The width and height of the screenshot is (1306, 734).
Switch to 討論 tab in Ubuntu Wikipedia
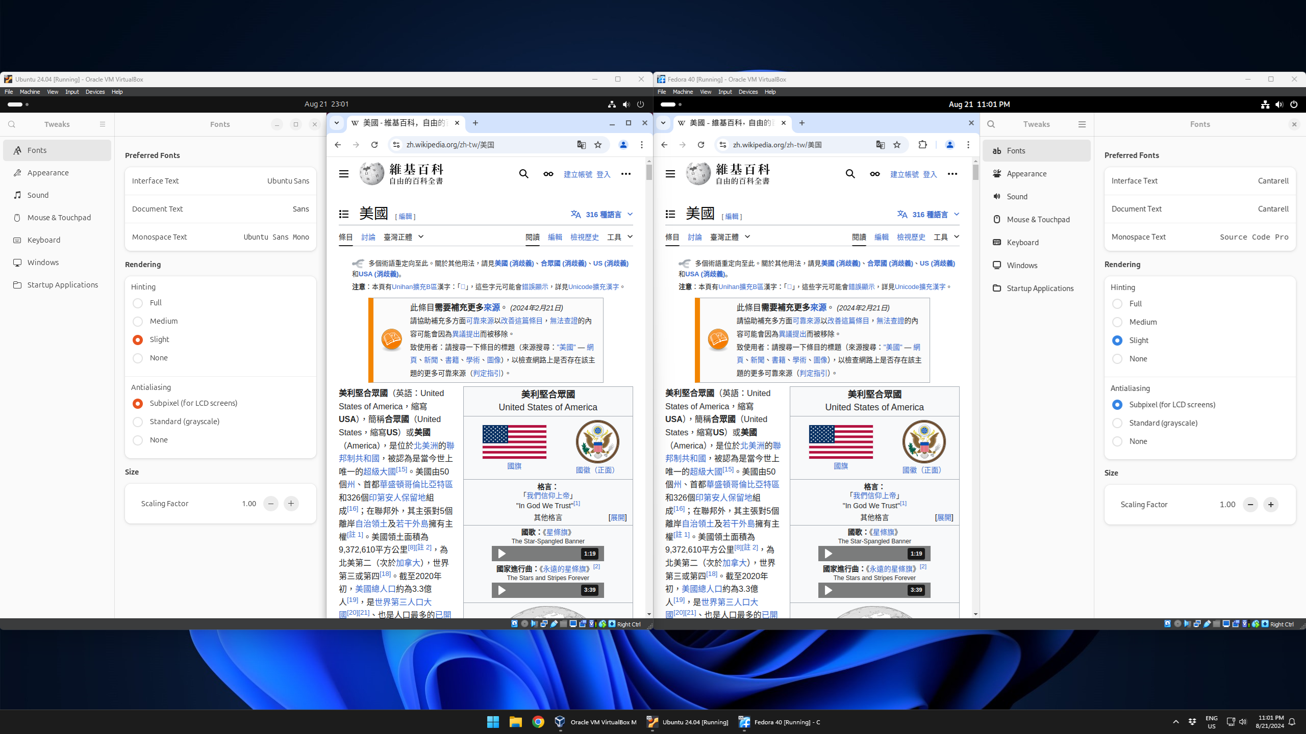[368, 237]
